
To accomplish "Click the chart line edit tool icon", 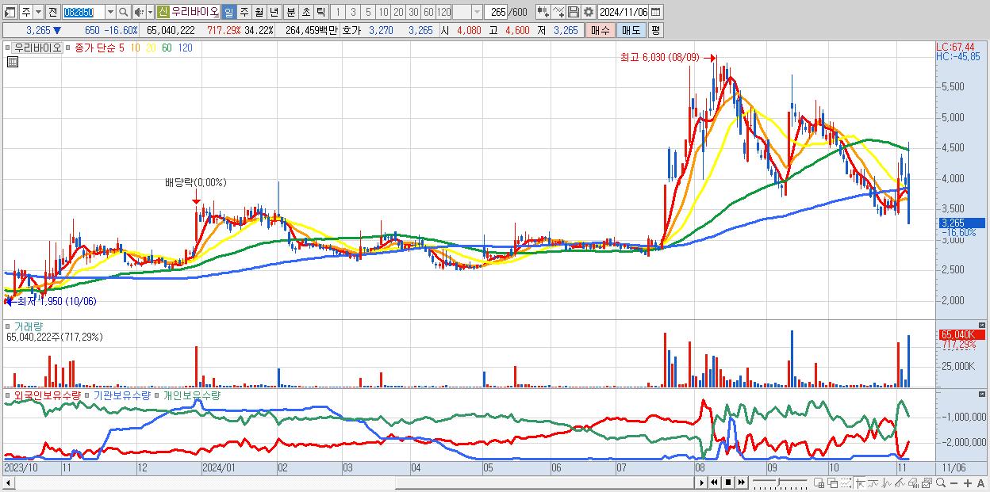I will pyautogui.click(x=558, y=12).
